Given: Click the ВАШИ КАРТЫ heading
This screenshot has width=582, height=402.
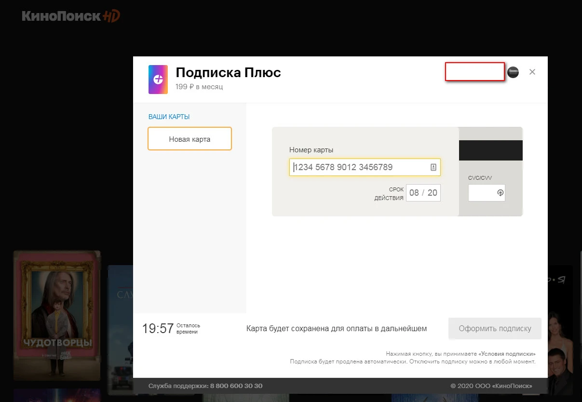Looking at the screenshot, I should [169, 117].
